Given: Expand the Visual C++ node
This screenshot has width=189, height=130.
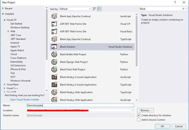Looking at the screenshot, I should (4, 88).
